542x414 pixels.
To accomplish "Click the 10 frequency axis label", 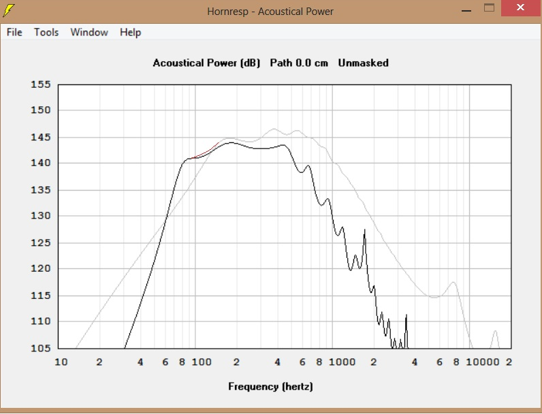I will pyautogui.click(x=61, y=362).
